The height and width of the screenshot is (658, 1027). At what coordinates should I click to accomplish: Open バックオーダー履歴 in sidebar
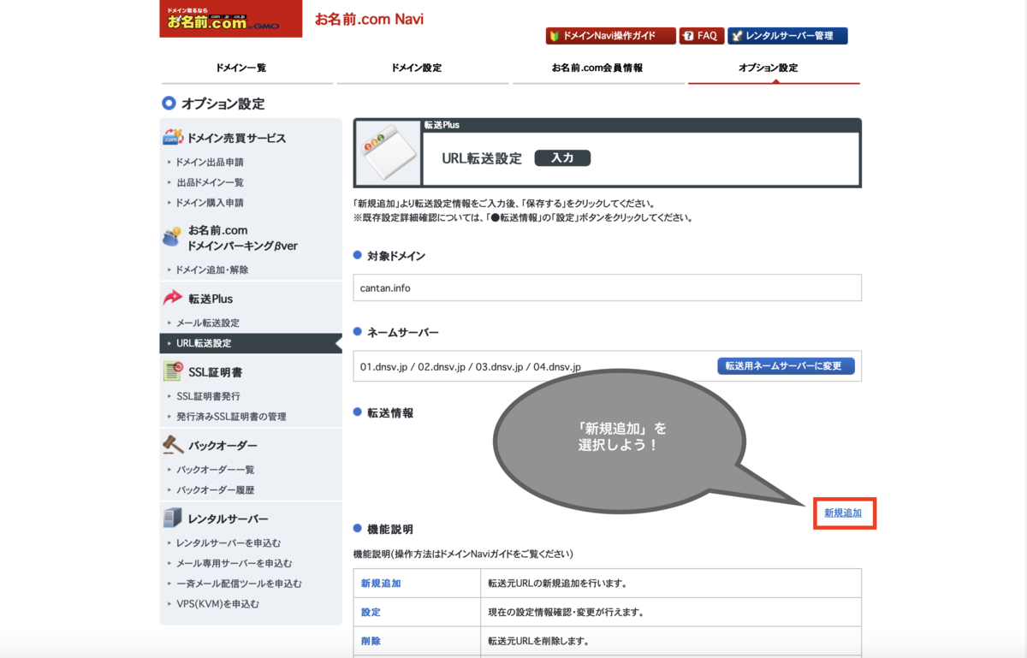[x=215, y=490]
